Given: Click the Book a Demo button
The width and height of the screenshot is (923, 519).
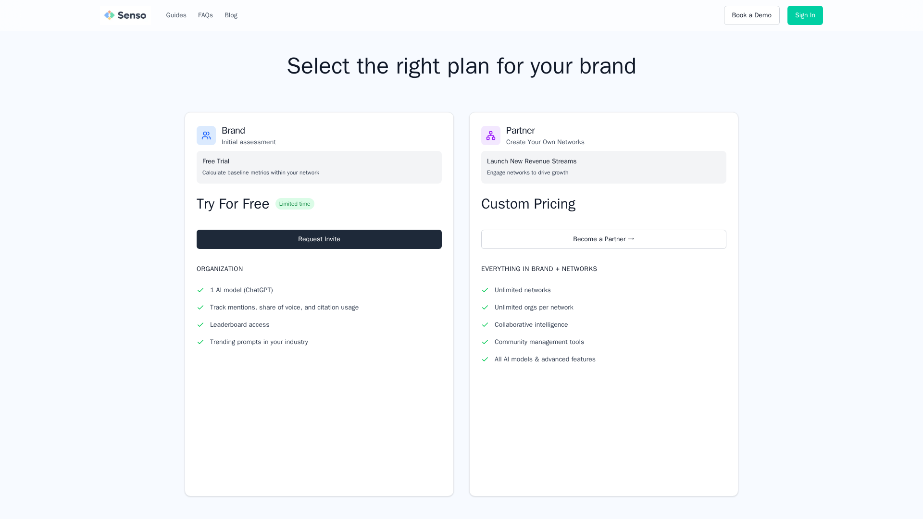Looking at the screenshot, I should [x=751, y=15].
